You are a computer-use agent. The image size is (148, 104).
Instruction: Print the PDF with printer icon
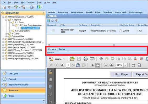click(x=85, y=59)
